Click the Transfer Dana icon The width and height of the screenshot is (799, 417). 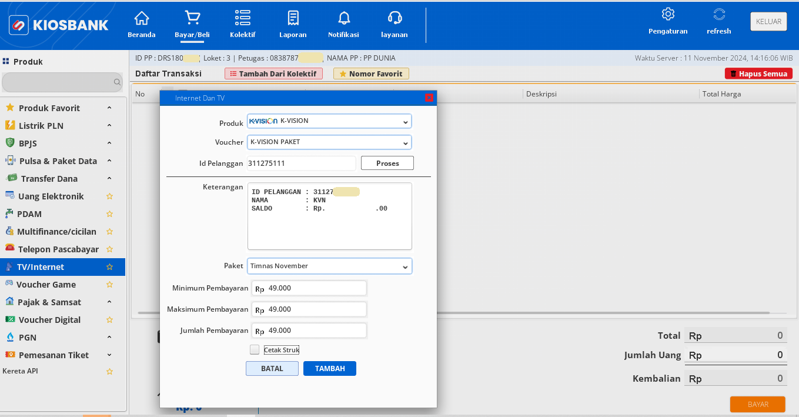(11, 178)
